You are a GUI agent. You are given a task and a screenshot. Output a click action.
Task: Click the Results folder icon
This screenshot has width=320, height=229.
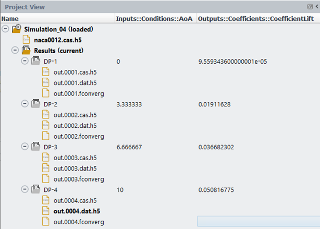tap(26, 50)
